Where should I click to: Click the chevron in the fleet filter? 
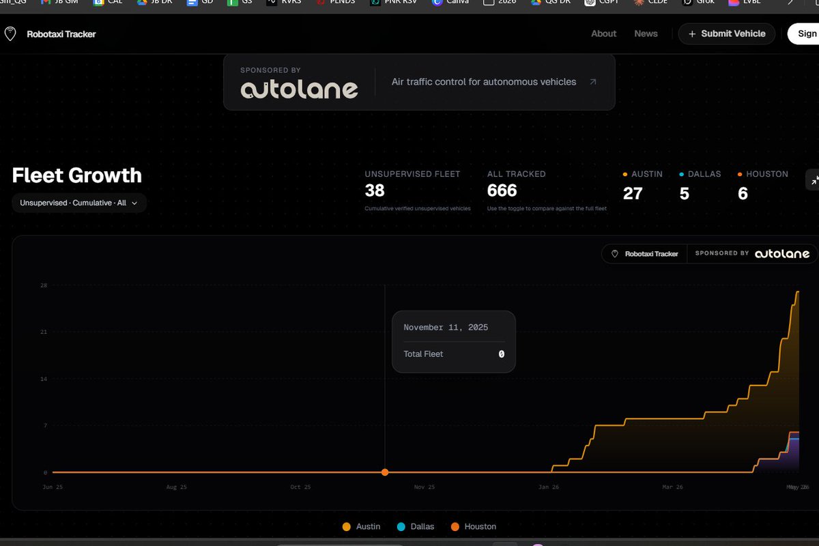coord(134,203)
